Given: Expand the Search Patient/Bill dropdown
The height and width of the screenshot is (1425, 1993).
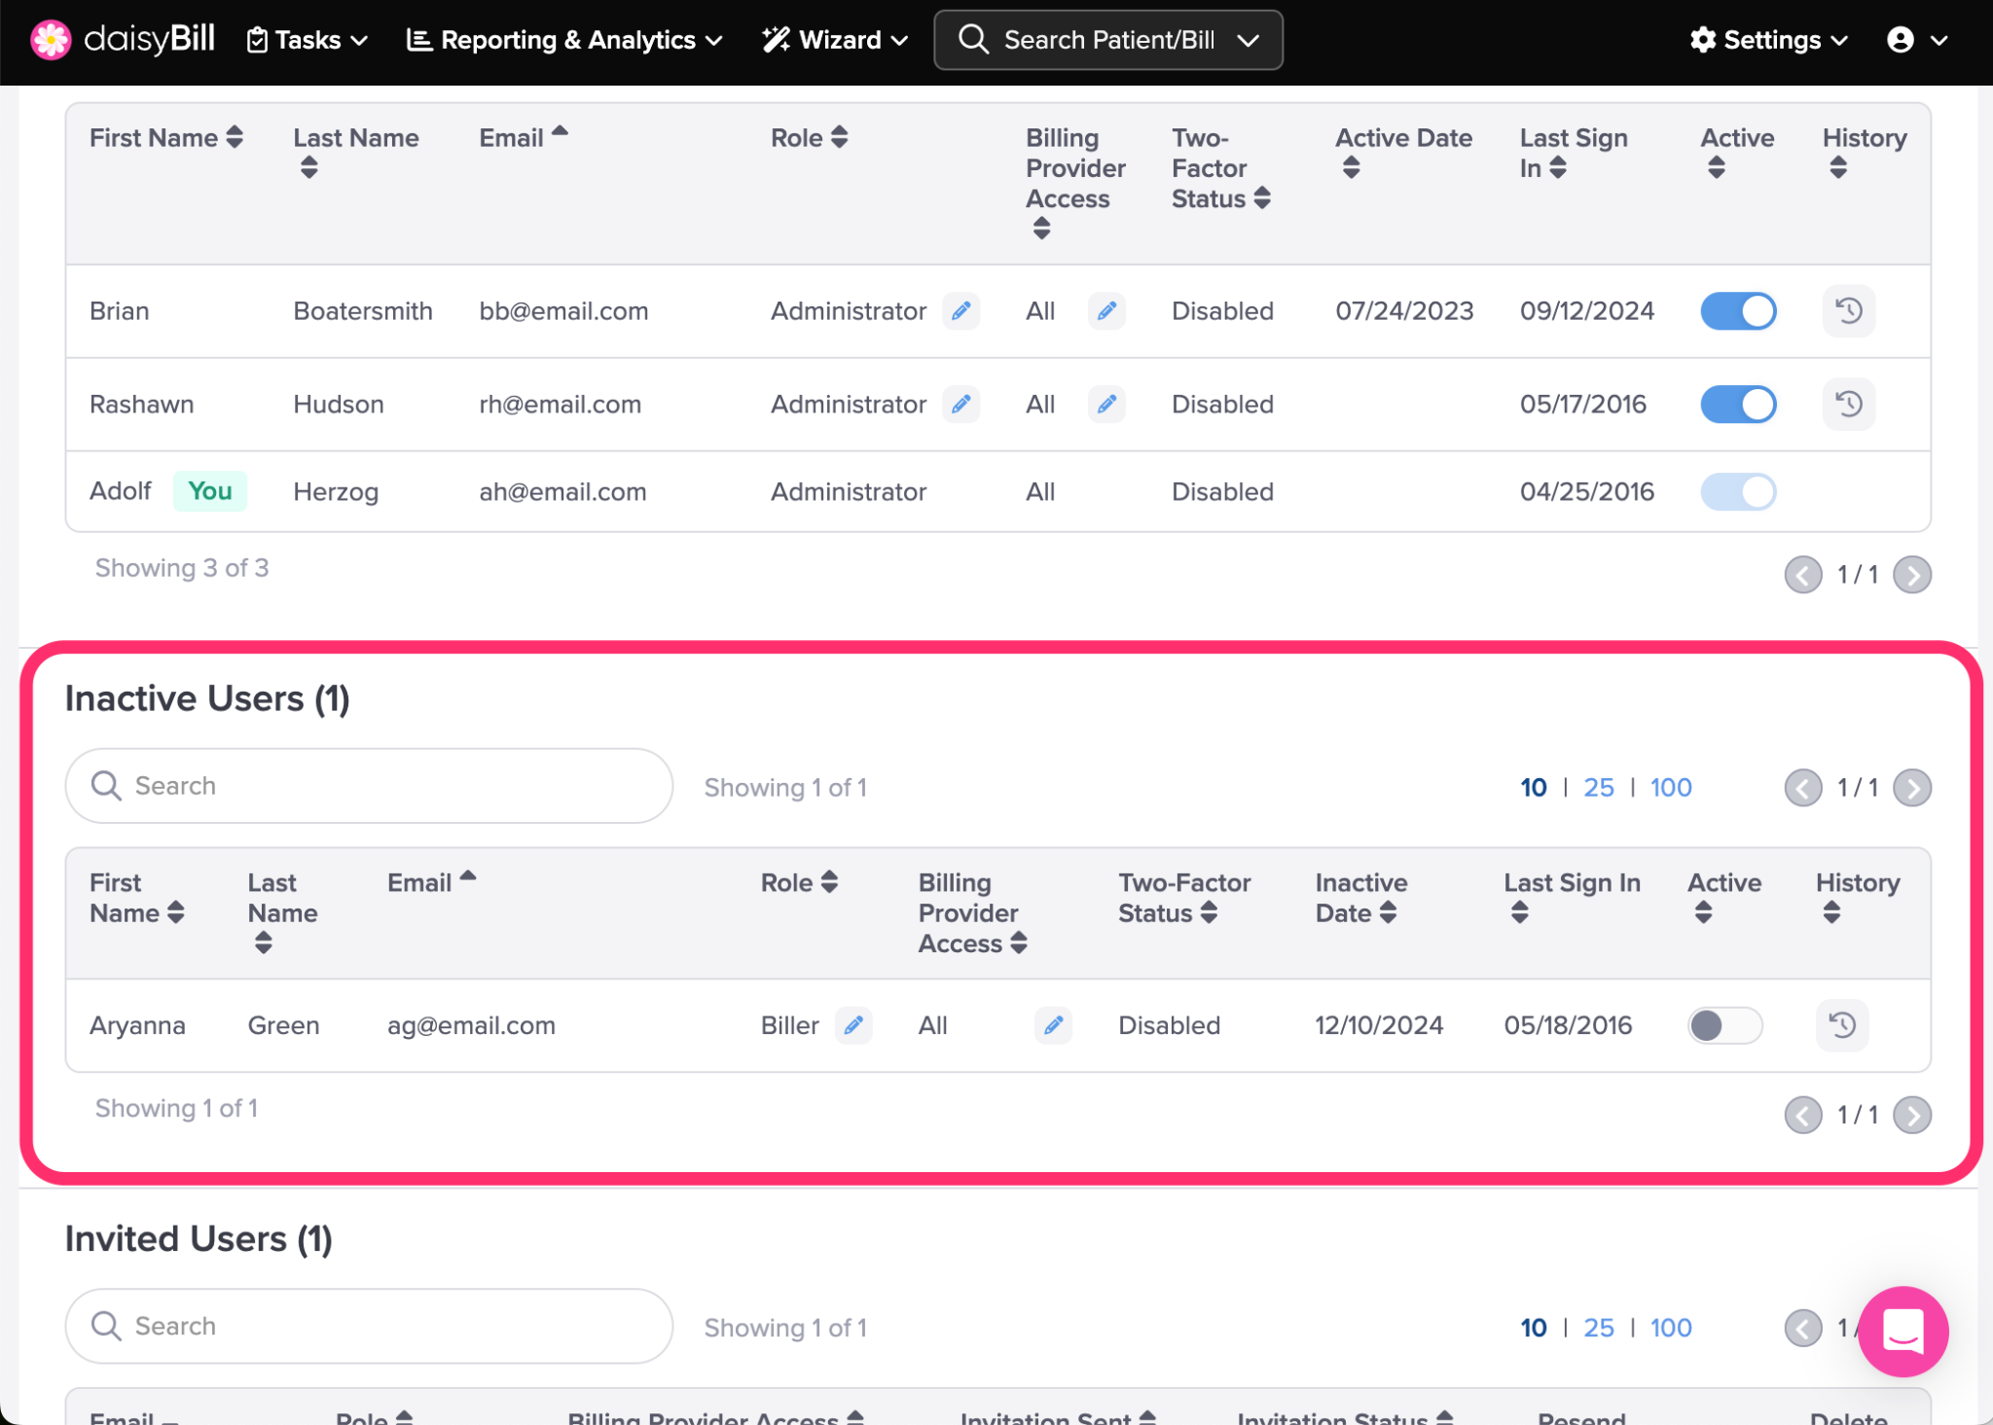Looking at the screenshot, I should pyautogui.click(x=1249, y=40).
